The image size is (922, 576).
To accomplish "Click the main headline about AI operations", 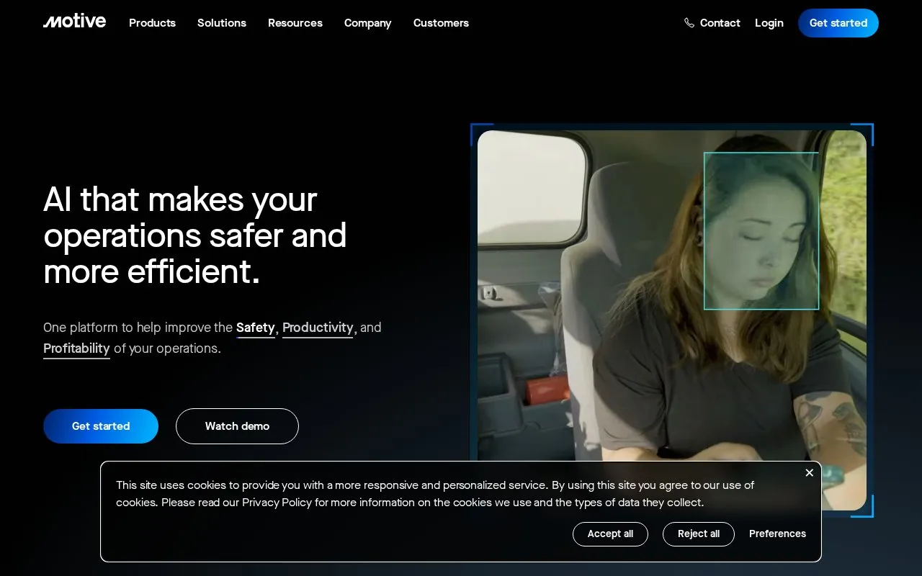I will (195, 235).
